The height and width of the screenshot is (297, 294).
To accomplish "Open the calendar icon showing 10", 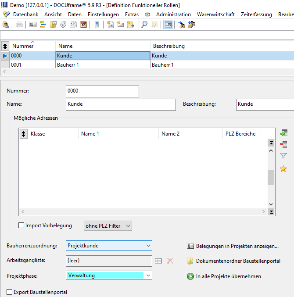I will 83,25.
